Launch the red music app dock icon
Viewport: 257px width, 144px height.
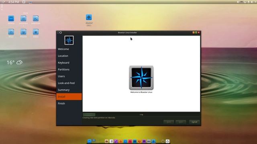pos(130,141)
